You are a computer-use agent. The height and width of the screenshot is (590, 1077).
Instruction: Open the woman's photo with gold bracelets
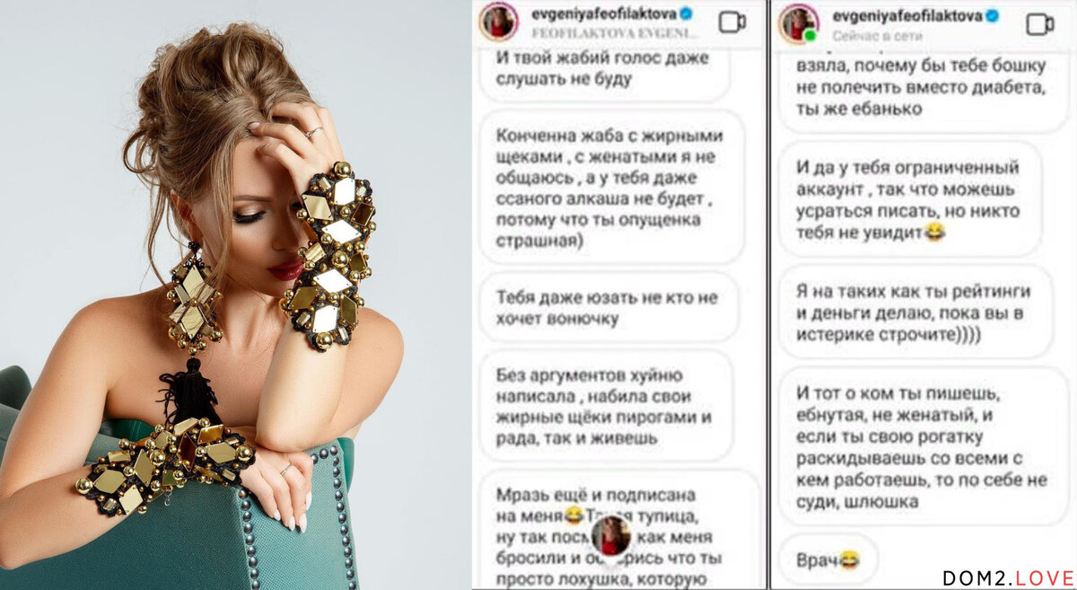coord(235,295)
